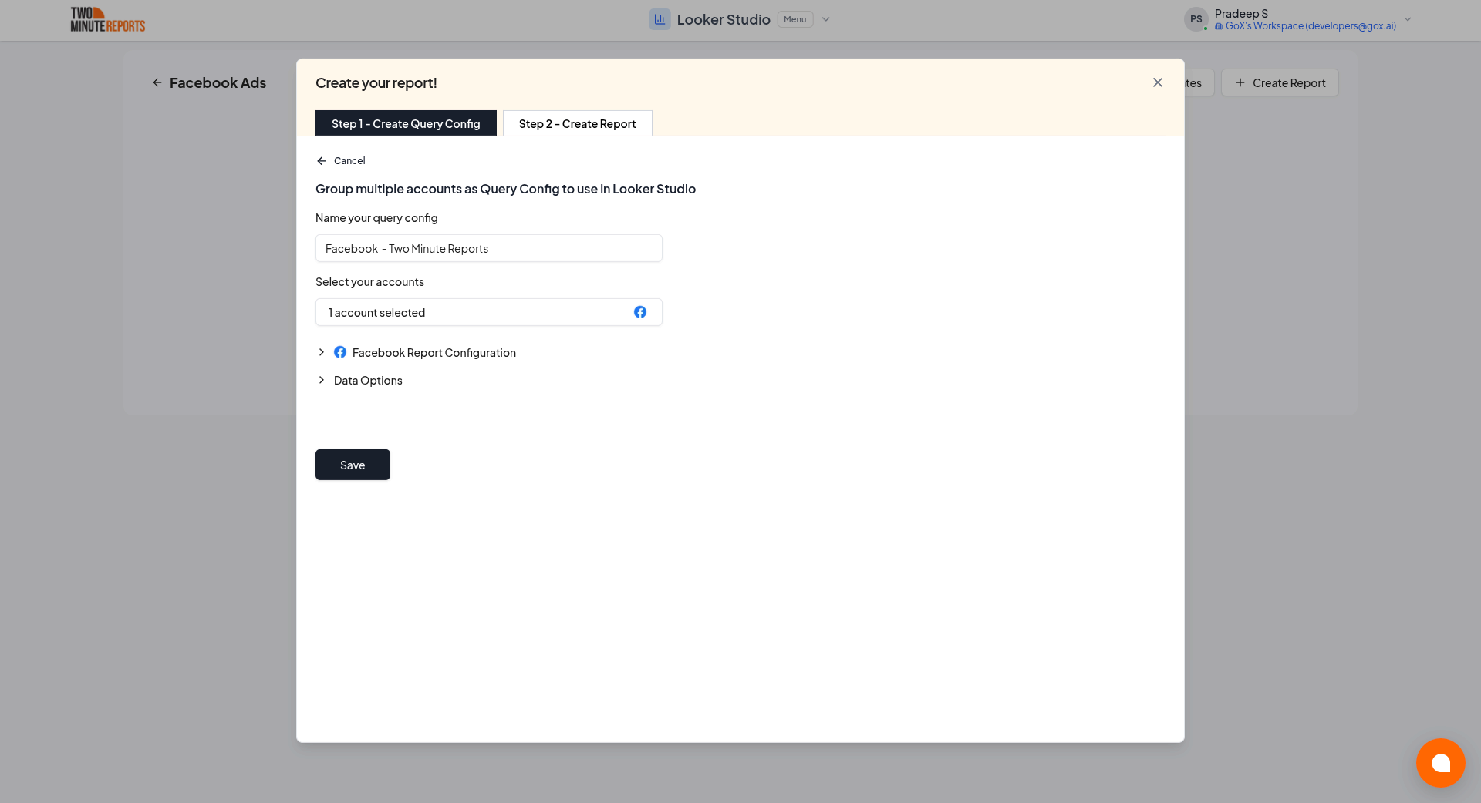The height and width of the screenshot is (803, 1481).
Task: Open the chat support bubble
Action: tap(1441, 763)
